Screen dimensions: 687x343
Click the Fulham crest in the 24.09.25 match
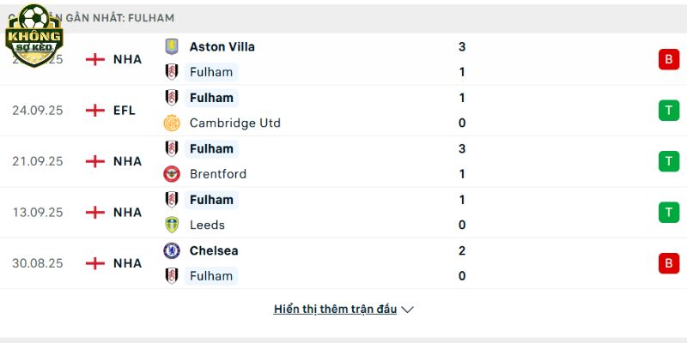pyautogui.click(x=172, y=98)
